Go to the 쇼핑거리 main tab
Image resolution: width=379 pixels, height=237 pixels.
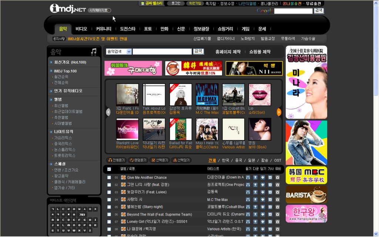[x=225, y=29]
